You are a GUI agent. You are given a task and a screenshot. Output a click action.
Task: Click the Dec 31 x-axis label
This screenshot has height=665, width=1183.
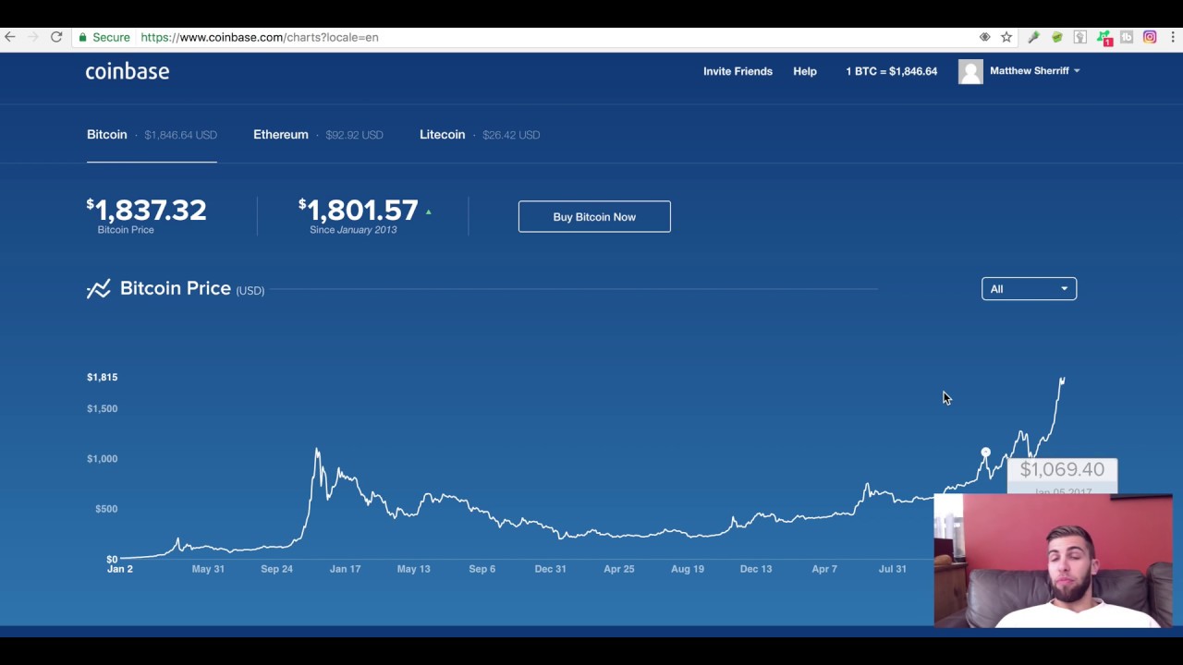[550, 569]
